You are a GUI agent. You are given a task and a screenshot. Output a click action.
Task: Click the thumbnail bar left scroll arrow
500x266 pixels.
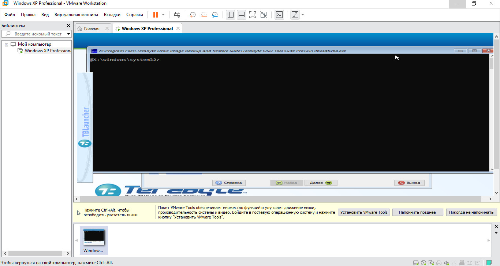point(77,240)
